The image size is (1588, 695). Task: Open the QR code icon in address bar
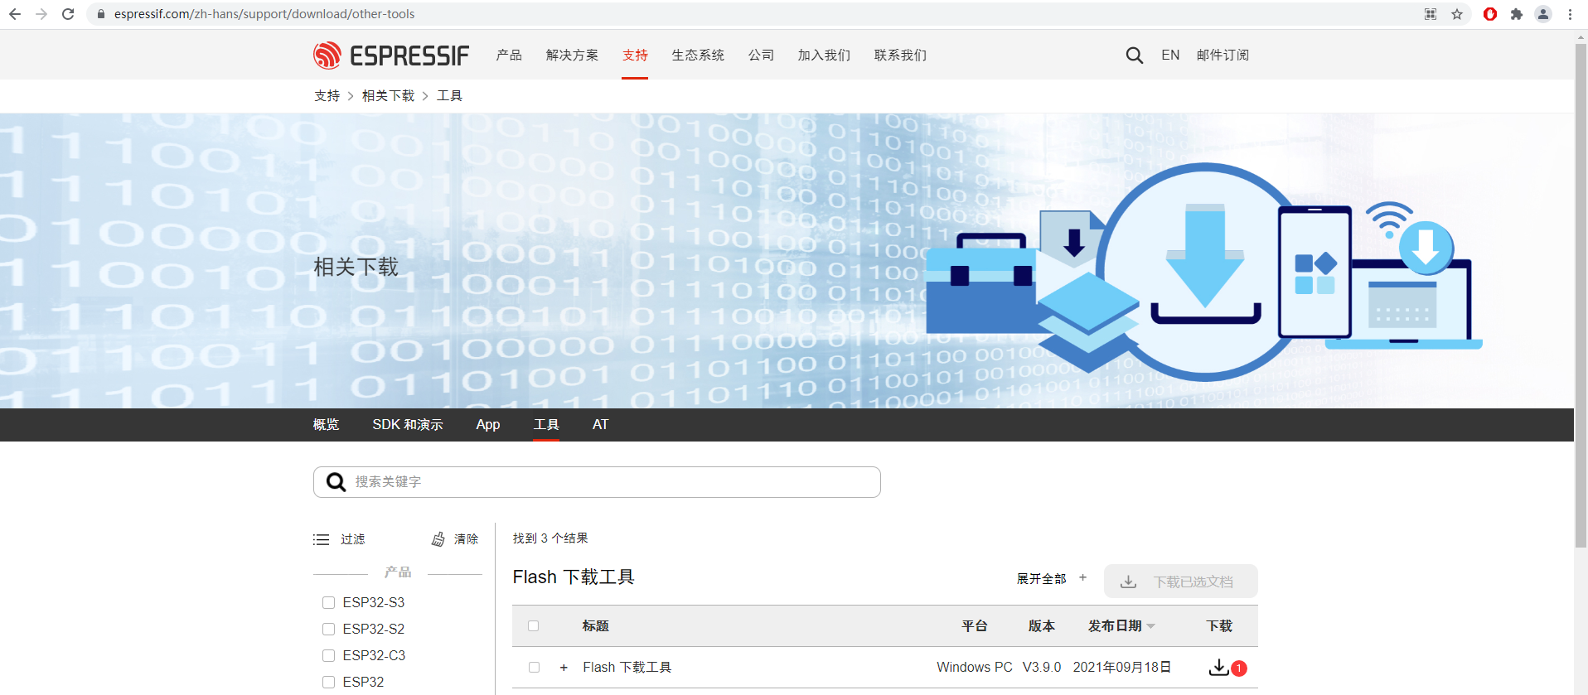[x=1431, y=14]
